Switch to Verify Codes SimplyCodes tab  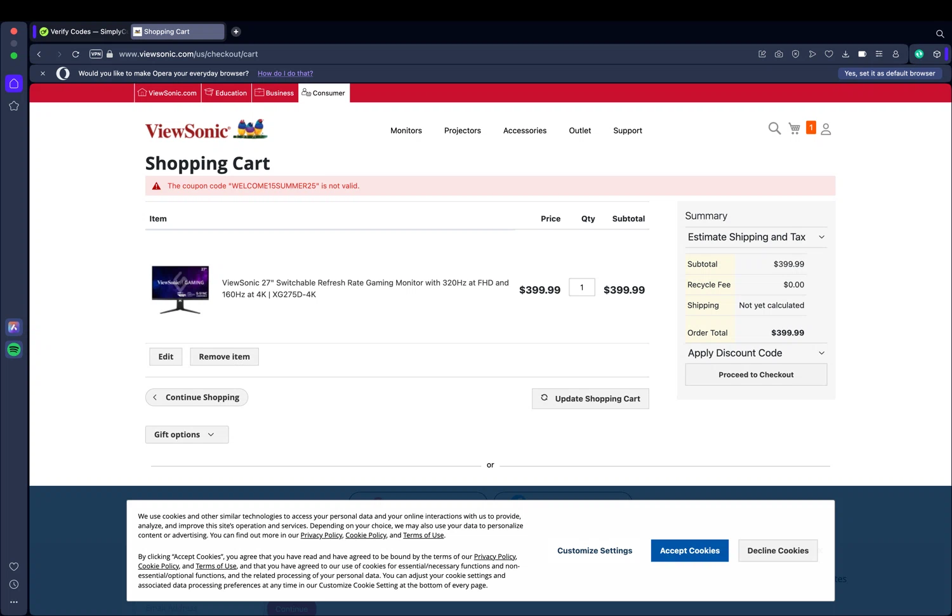82,32
